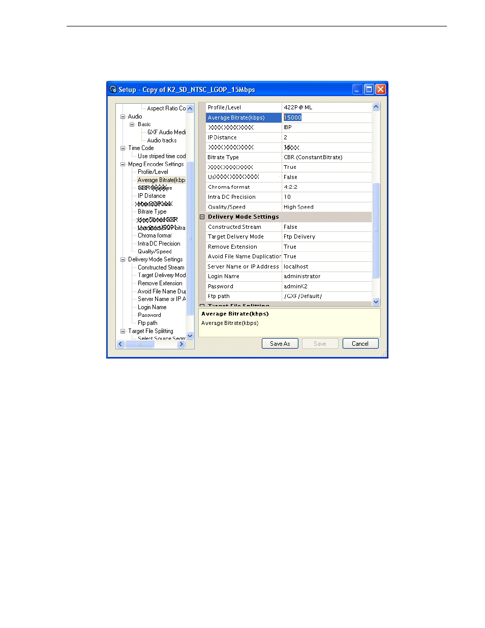Select Constructed Stream tree item

161,267
